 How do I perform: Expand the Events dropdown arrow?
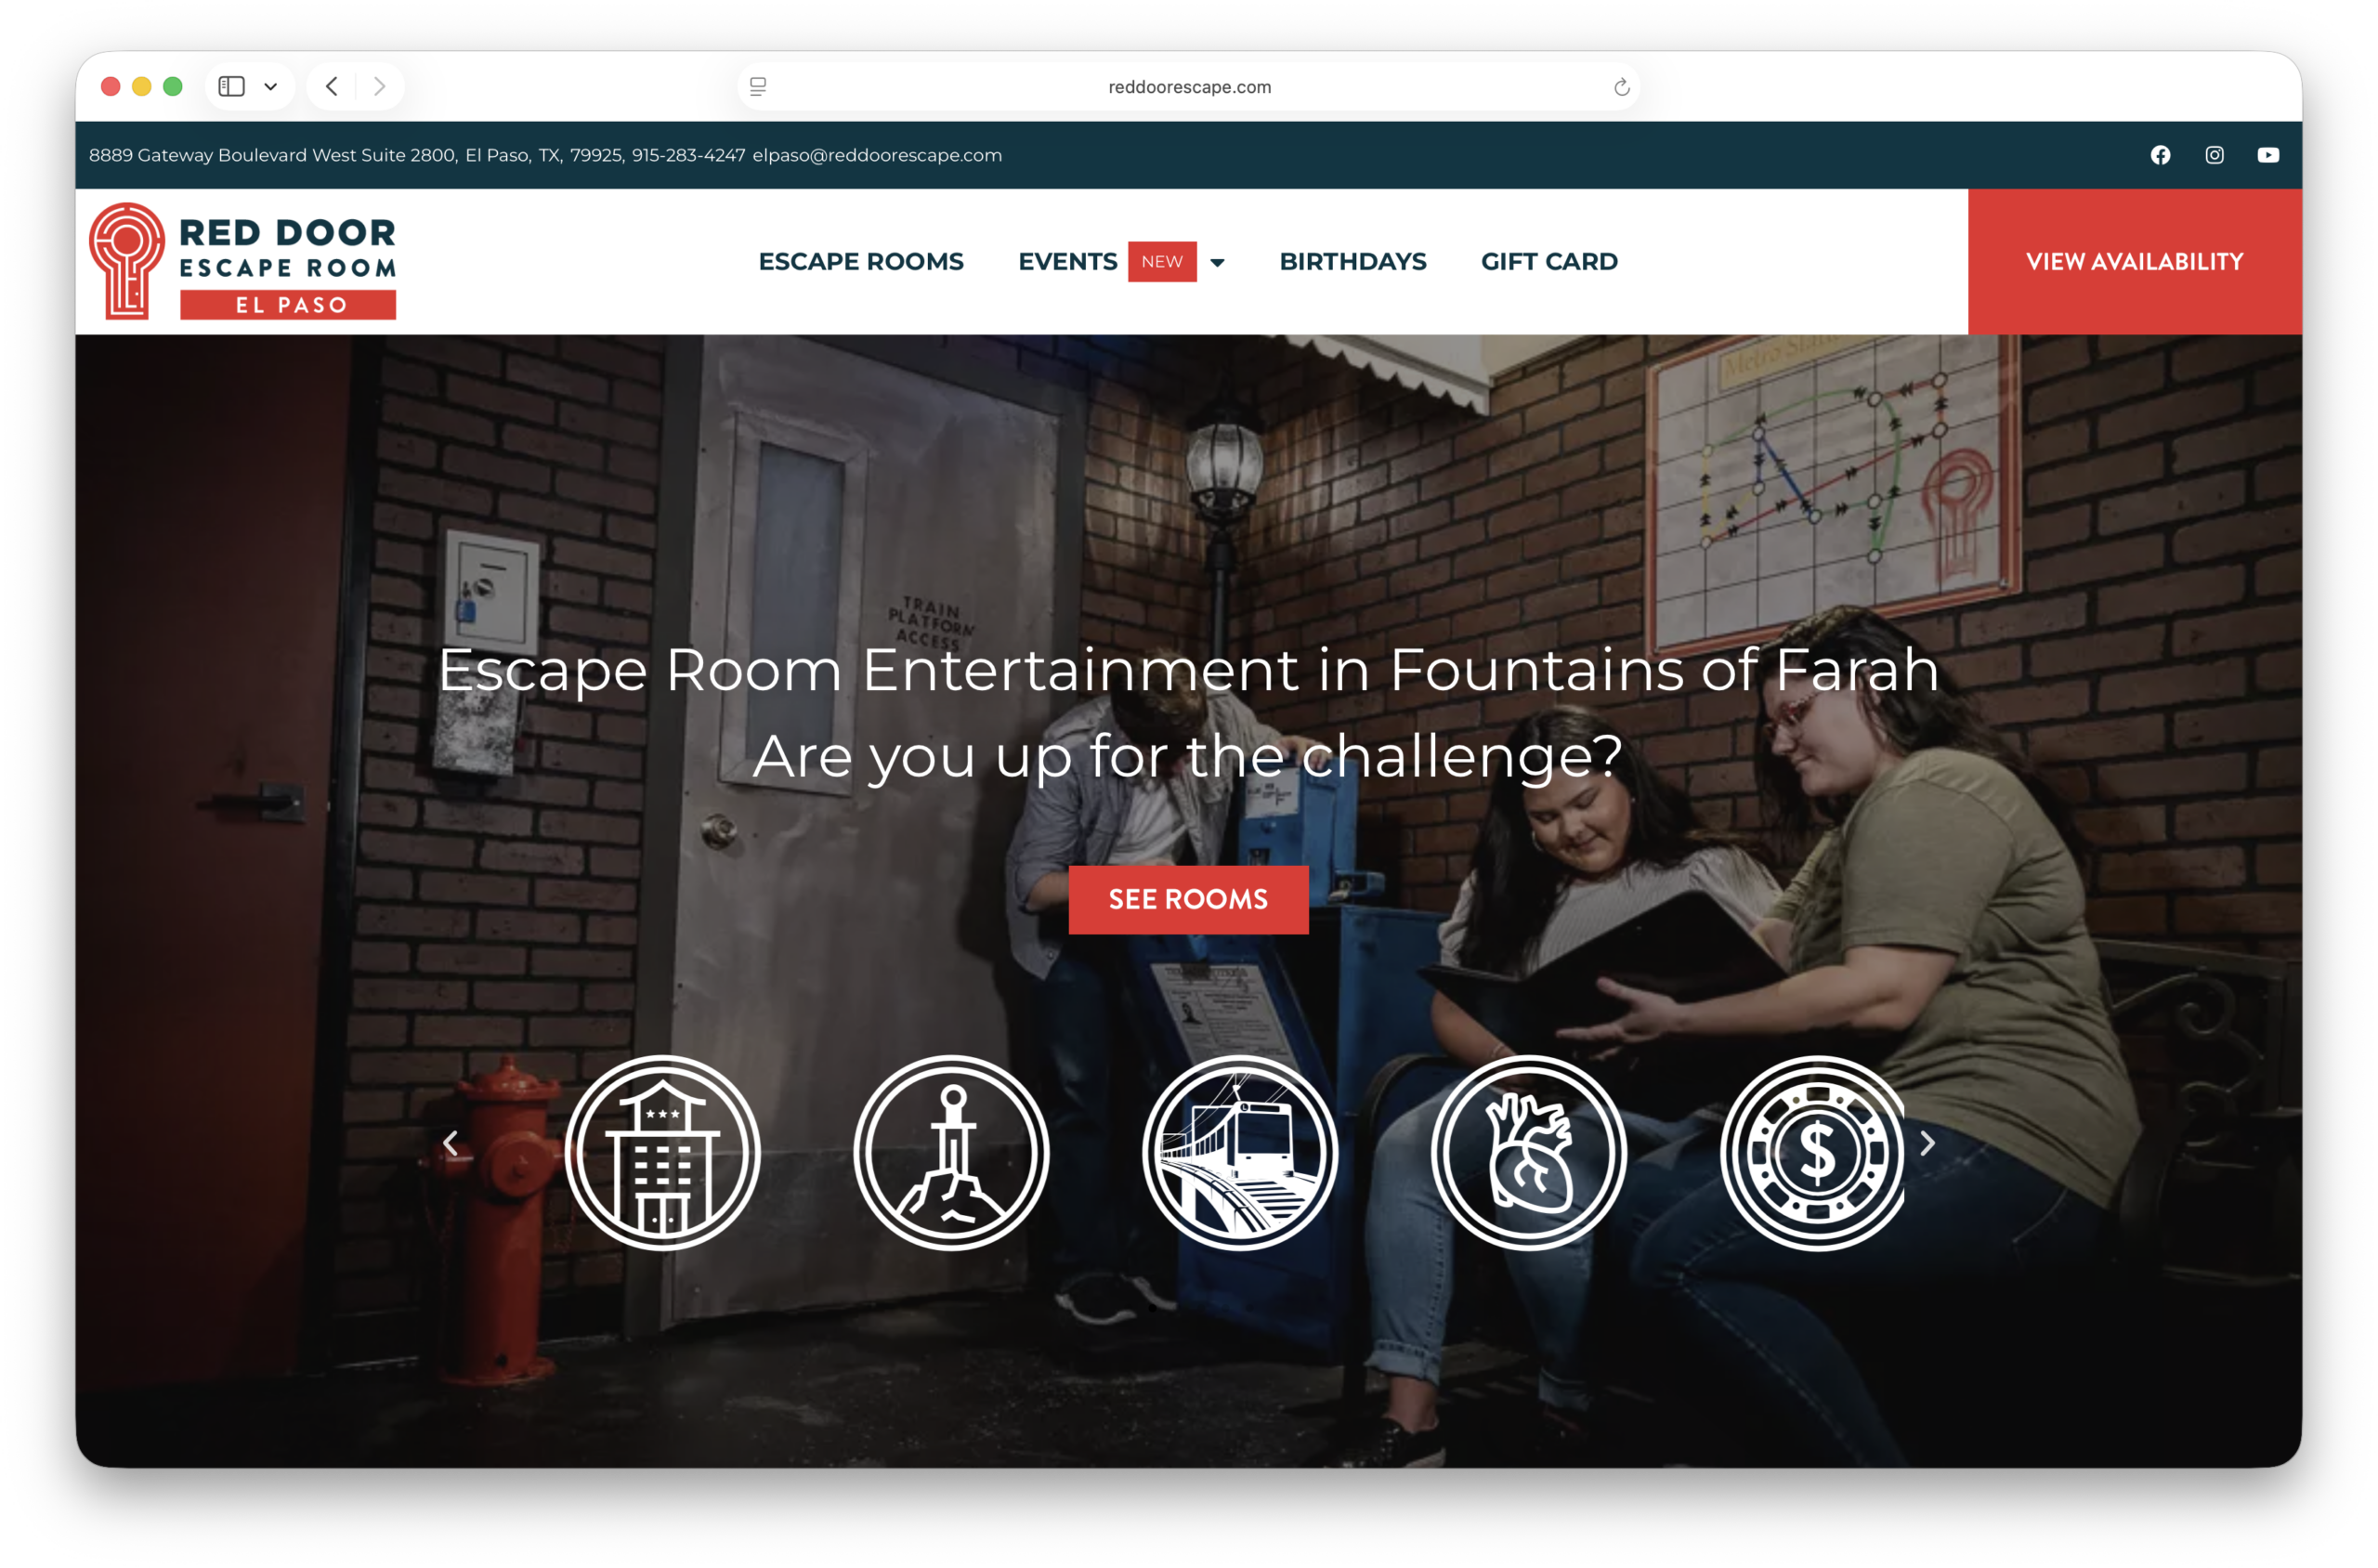coord(1217,263)
